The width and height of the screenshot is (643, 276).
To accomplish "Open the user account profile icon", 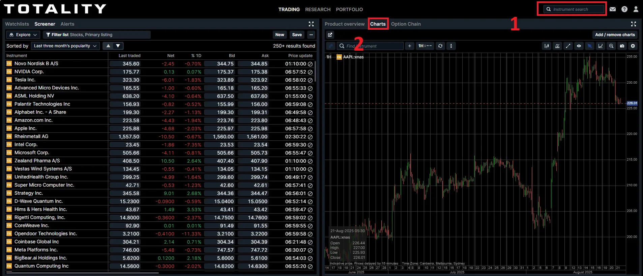I will (636, 9).
